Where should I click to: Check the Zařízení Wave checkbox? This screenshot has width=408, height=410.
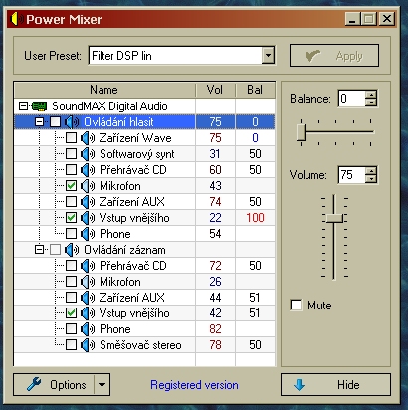pos(71,138)
